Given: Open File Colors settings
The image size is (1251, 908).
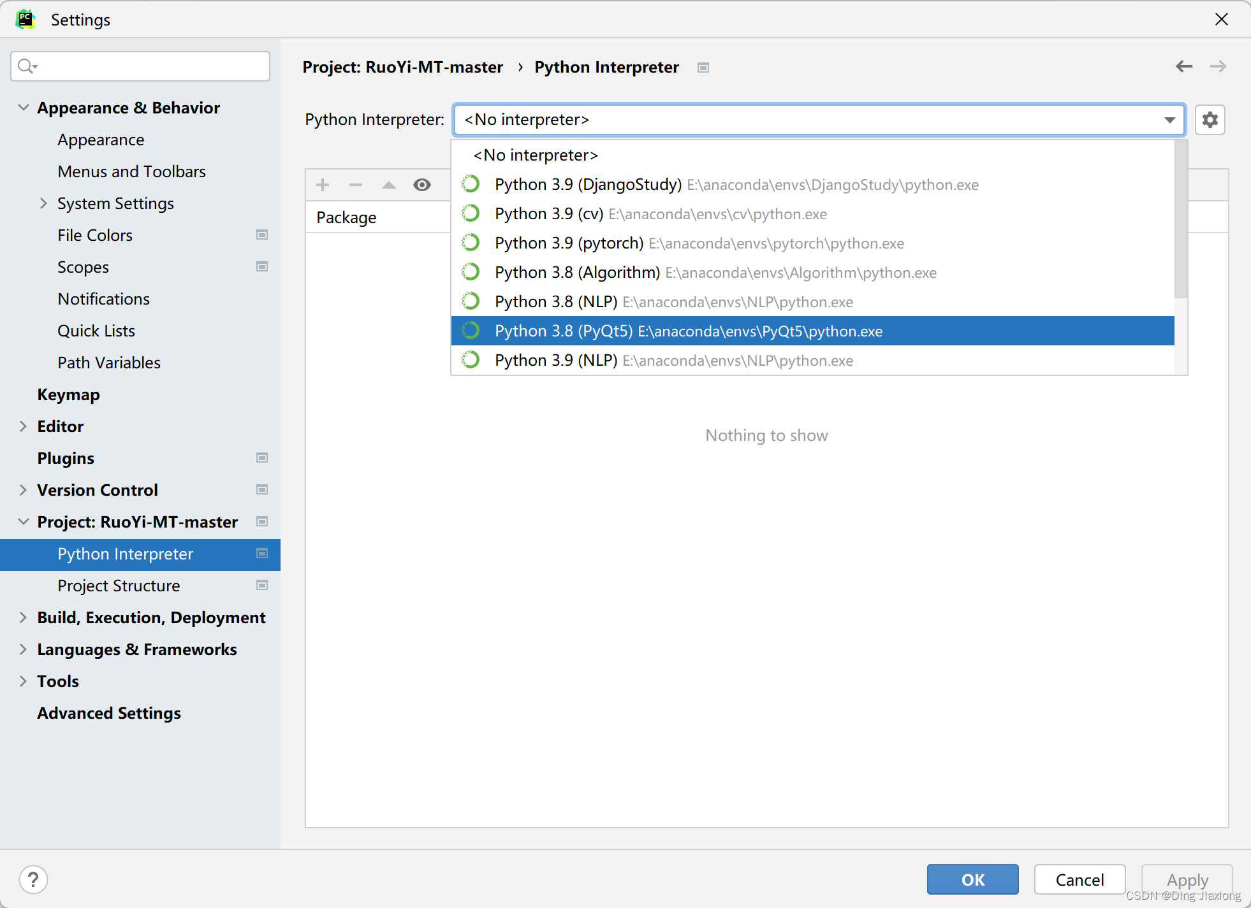Looking at the screenshot, I should [95, 235].
